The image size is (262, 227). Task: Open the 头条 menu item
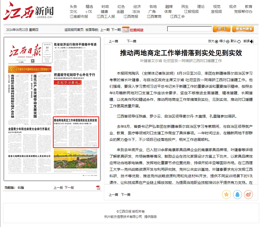click(x=73, y=7)
